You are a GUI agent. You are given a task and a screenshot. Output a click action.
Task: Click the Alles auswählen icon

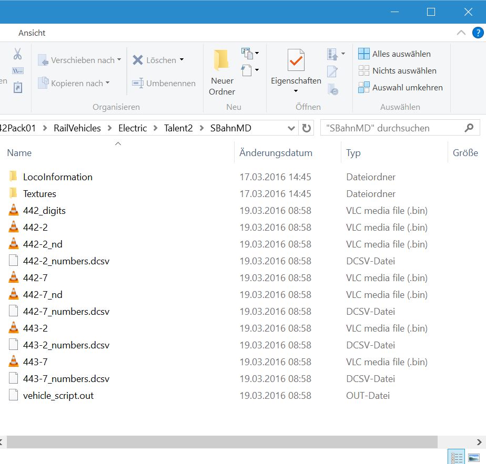coord(364,54)
